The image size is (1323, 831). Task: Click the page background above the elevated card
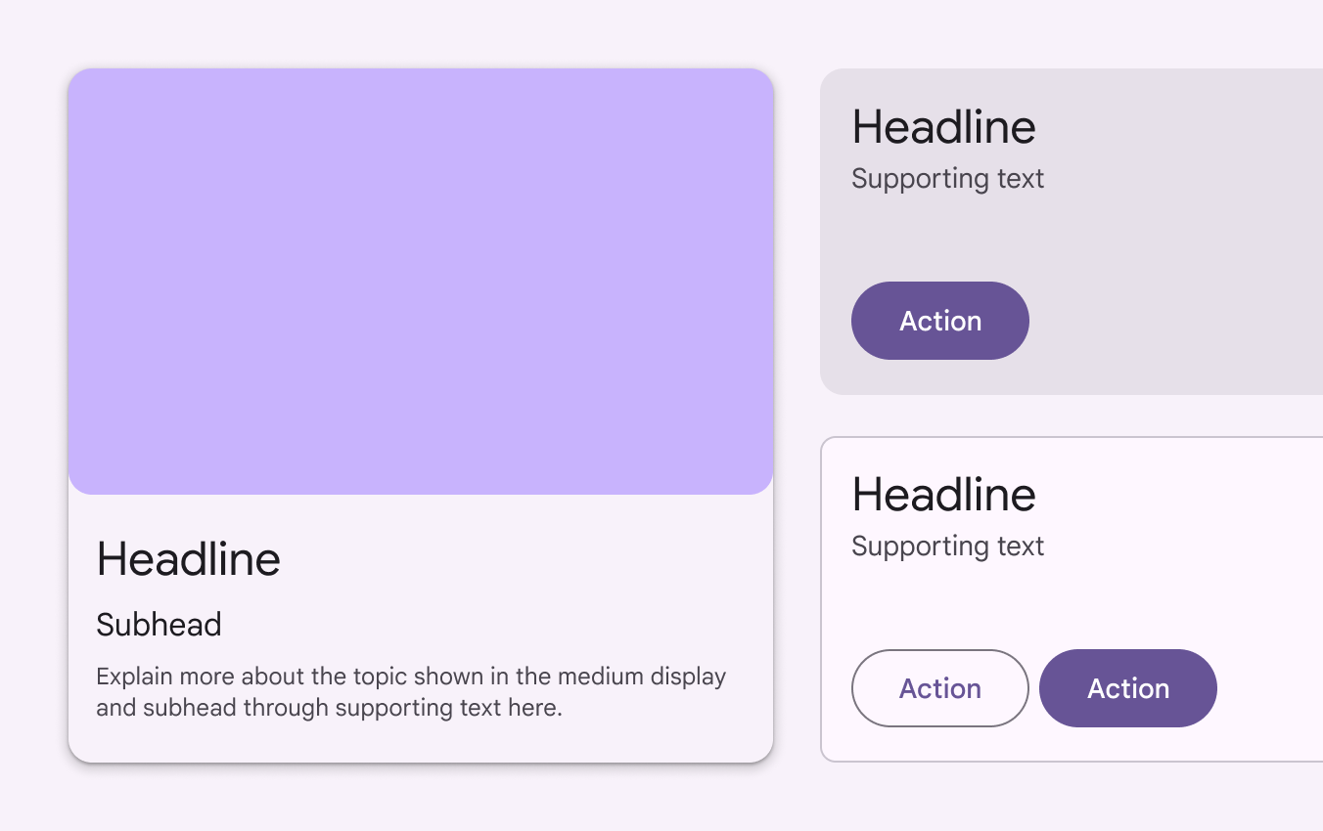pyautogui.click(x=421, y=34)
